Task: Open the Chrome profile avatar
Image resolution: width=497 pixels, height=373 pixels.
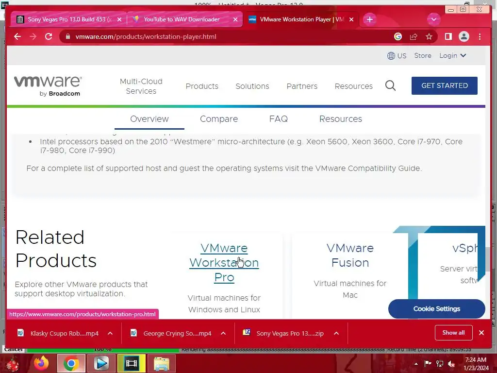Action: pyautogui.click(x=464, y=36)
